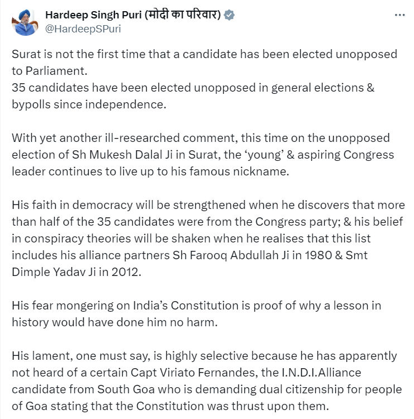Click the blue verified badge icon

229,15
